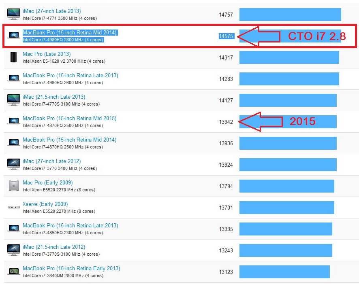The height and width of the screenshot is (284, 359).
Task: Open the iMac (27-inch Late 2013) link
Action: [51, 11]
